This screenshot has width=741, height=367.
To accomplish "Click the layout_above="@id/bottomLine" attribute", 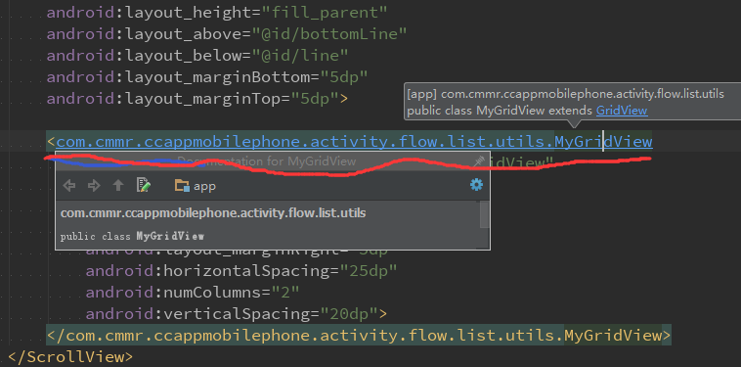I will click(x=227, y=34).
